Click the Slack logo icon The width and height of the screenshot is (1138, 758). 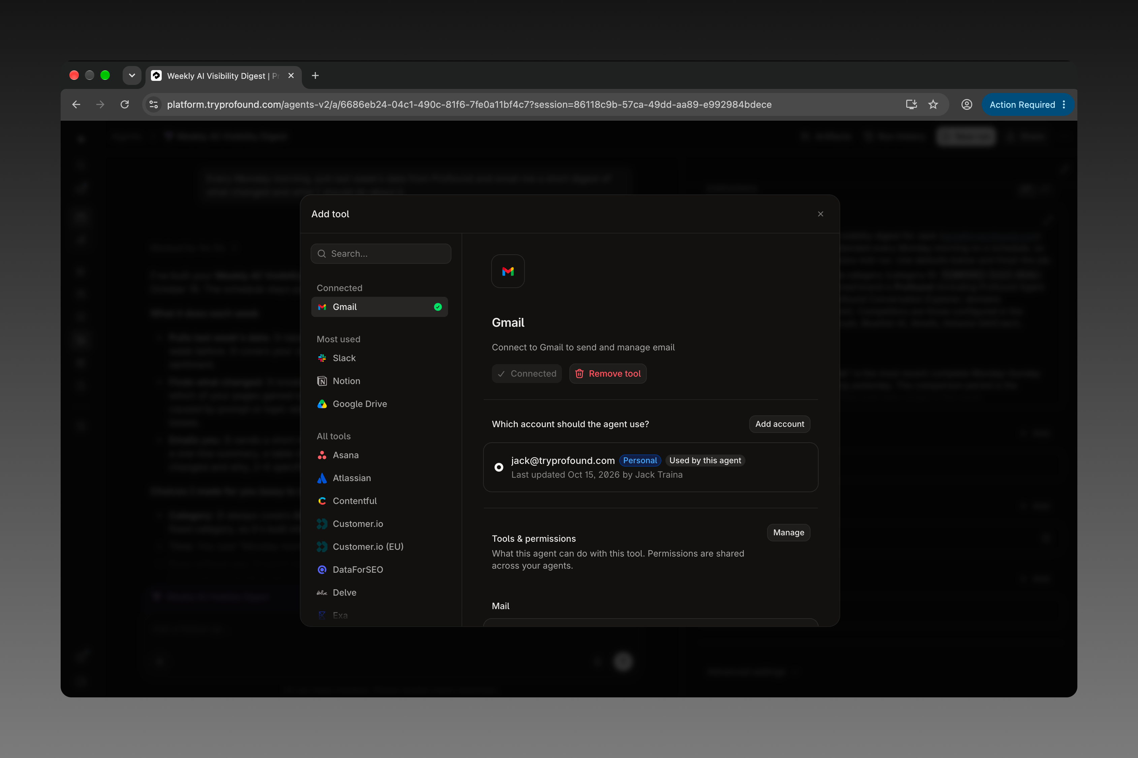pyautogui.click(x=322, y=358)
